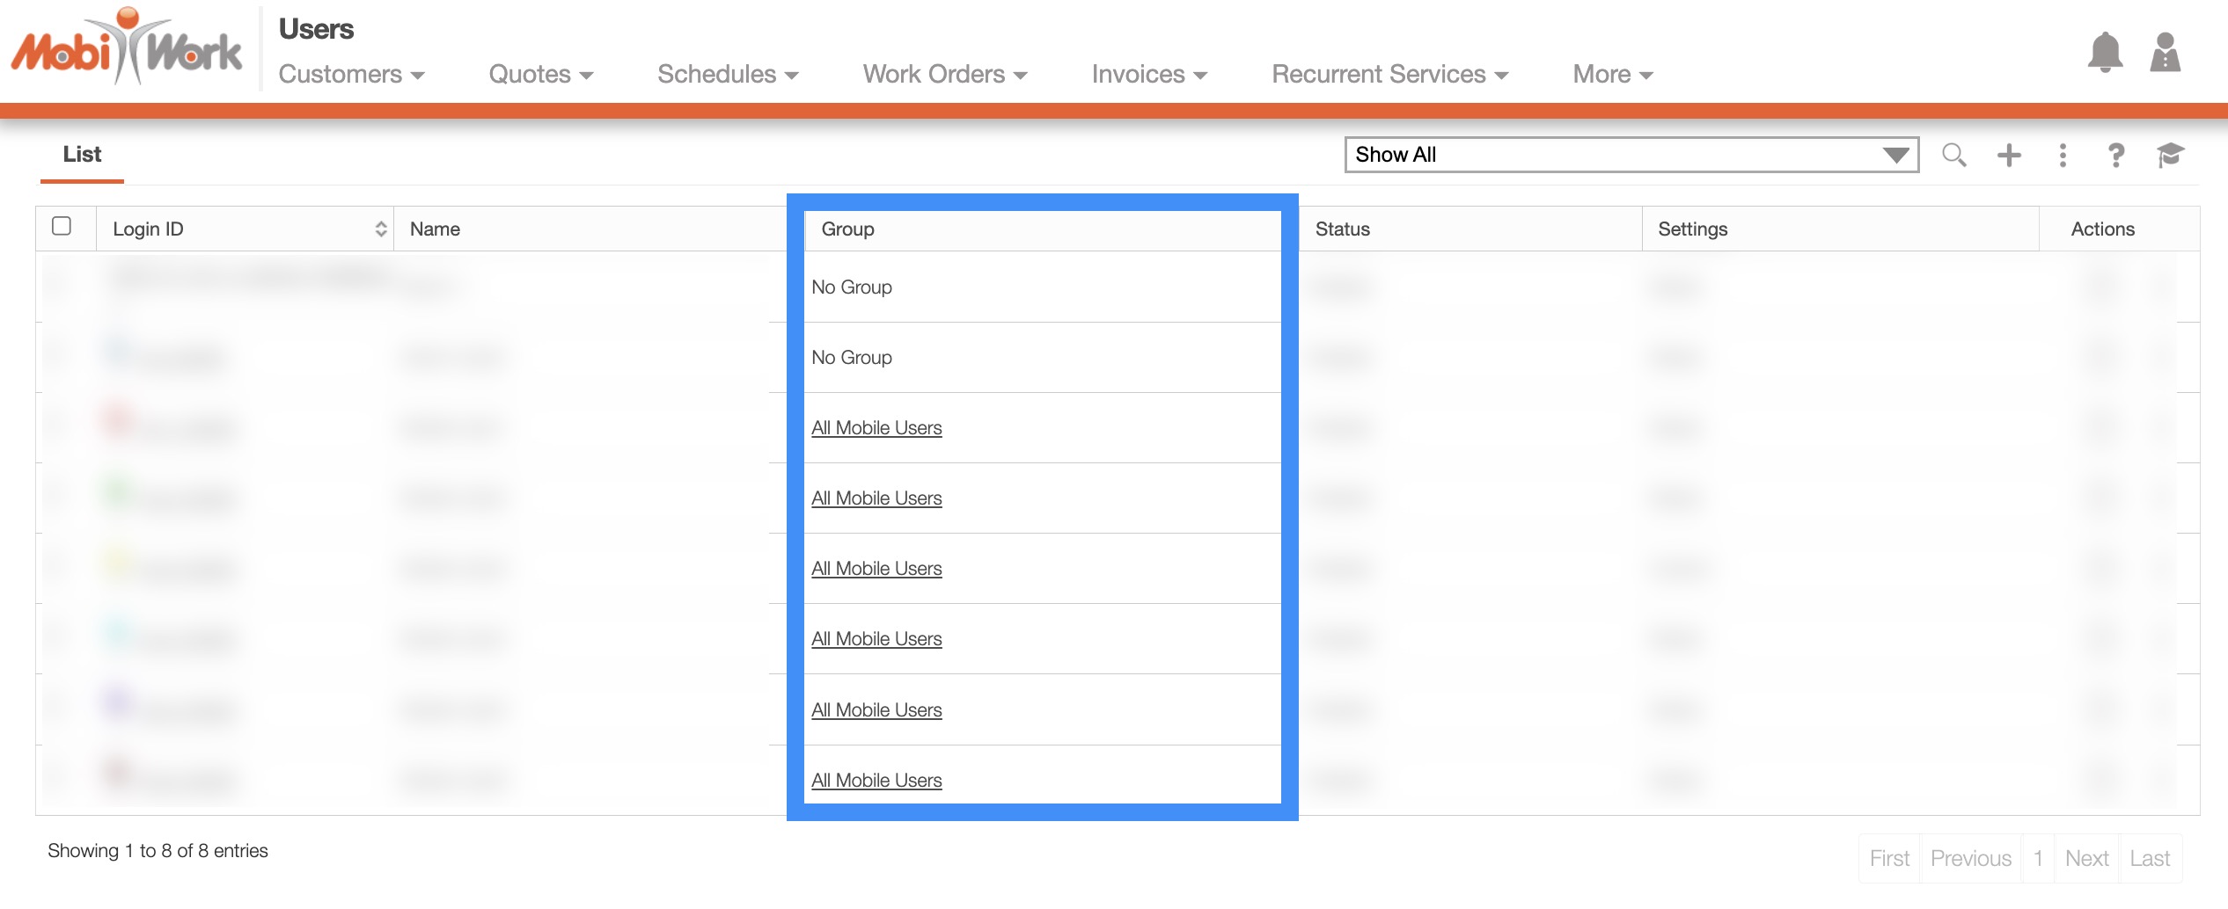
Task: Click the notifications bell icon
Action: point(2104,53)
